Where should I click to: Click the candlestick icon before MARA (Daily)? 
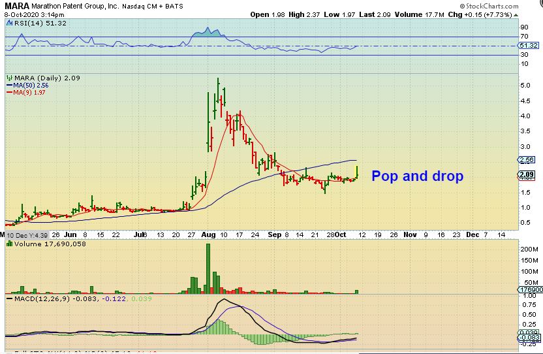(x=9, y=78)
